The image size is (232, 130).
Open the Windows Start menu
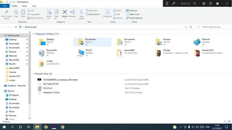4,127
